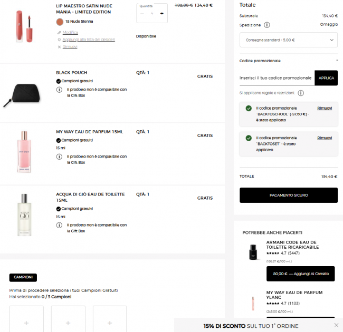The height and width of the screenshot is (332, 343).
Task: Click the pencil icon next to Modifica
Action: pos(59,33)
